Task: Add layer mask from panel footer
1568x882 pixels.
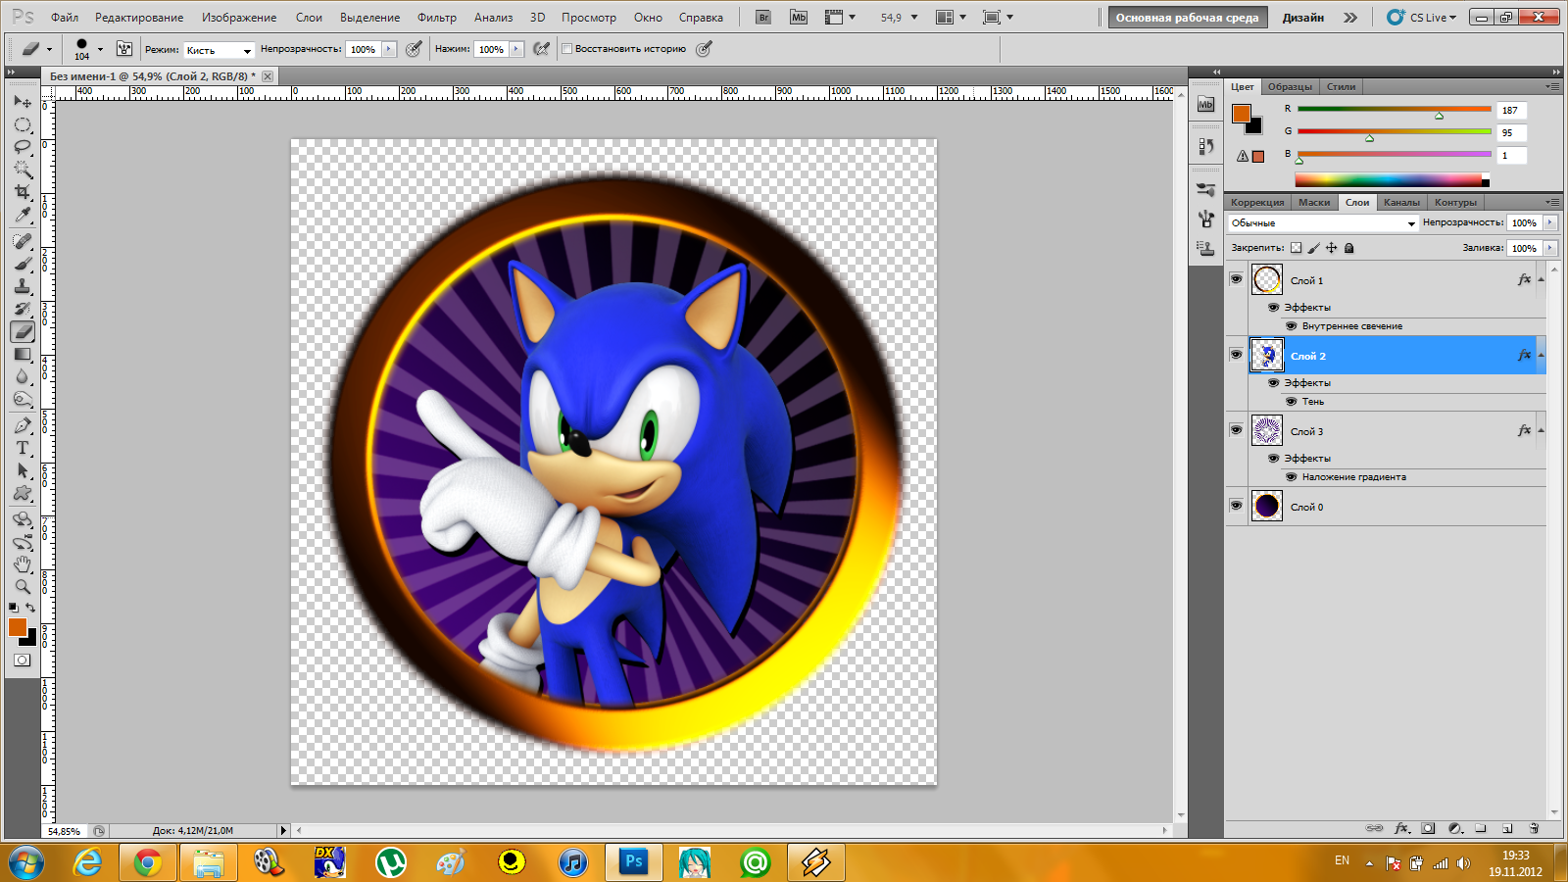Action: [x=1428, y=828]
